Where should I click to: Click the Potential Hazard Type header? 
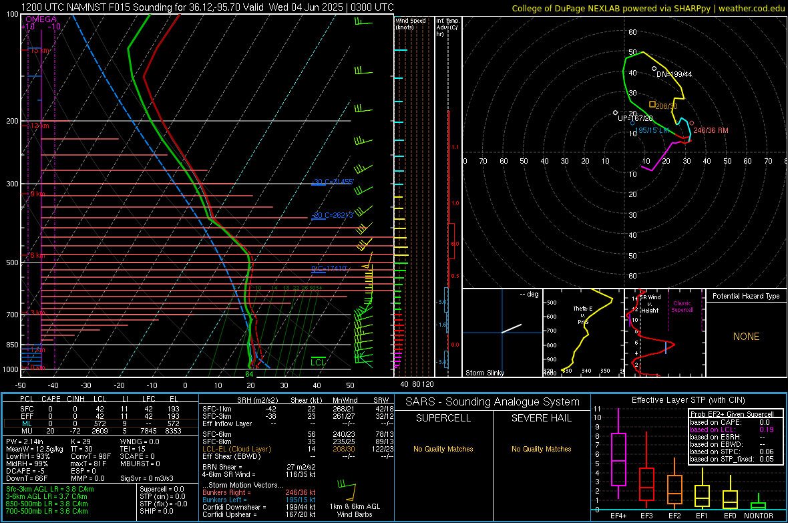coord(746,296)
